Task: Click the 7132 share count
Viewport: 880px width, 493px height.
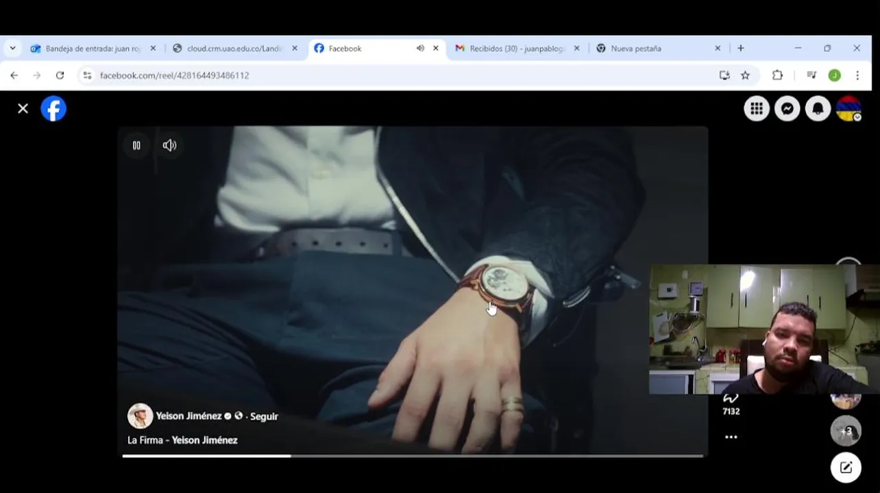Action: (x=731, y=412)
